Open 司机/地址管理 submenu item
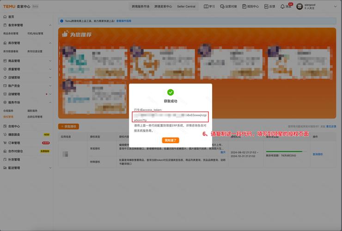The image size is (342, 231). tap(35, 34)
